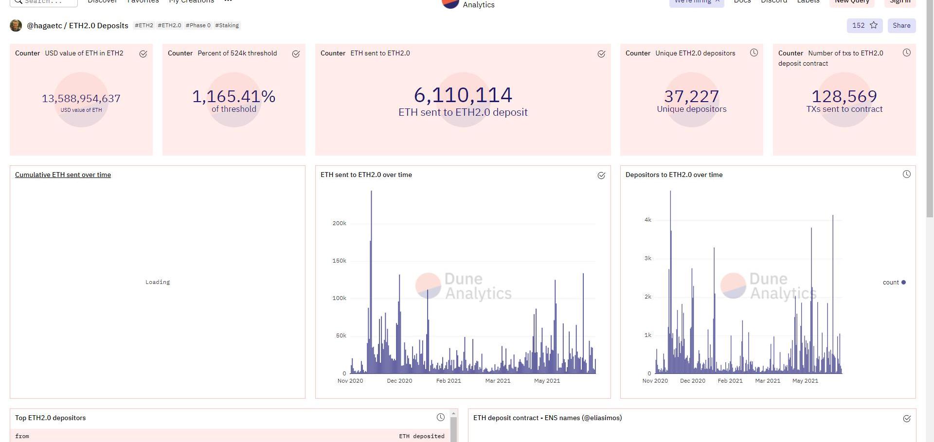Toggle the count legend series in Depositors chart
The image size is (934, 442).
(894, 283)
